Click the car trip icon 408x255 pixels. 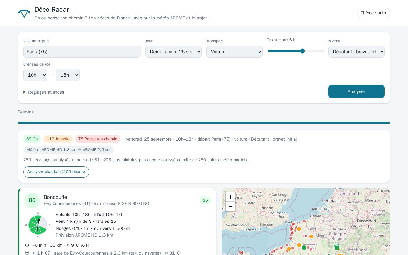(x=27, y=245)
